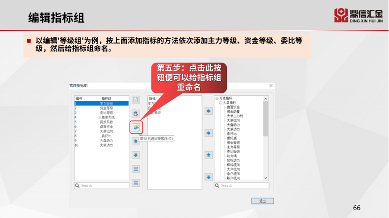This screenshot has width=389, height=218.
Task: Click the new indicator group icon
Action: [136, 99]
